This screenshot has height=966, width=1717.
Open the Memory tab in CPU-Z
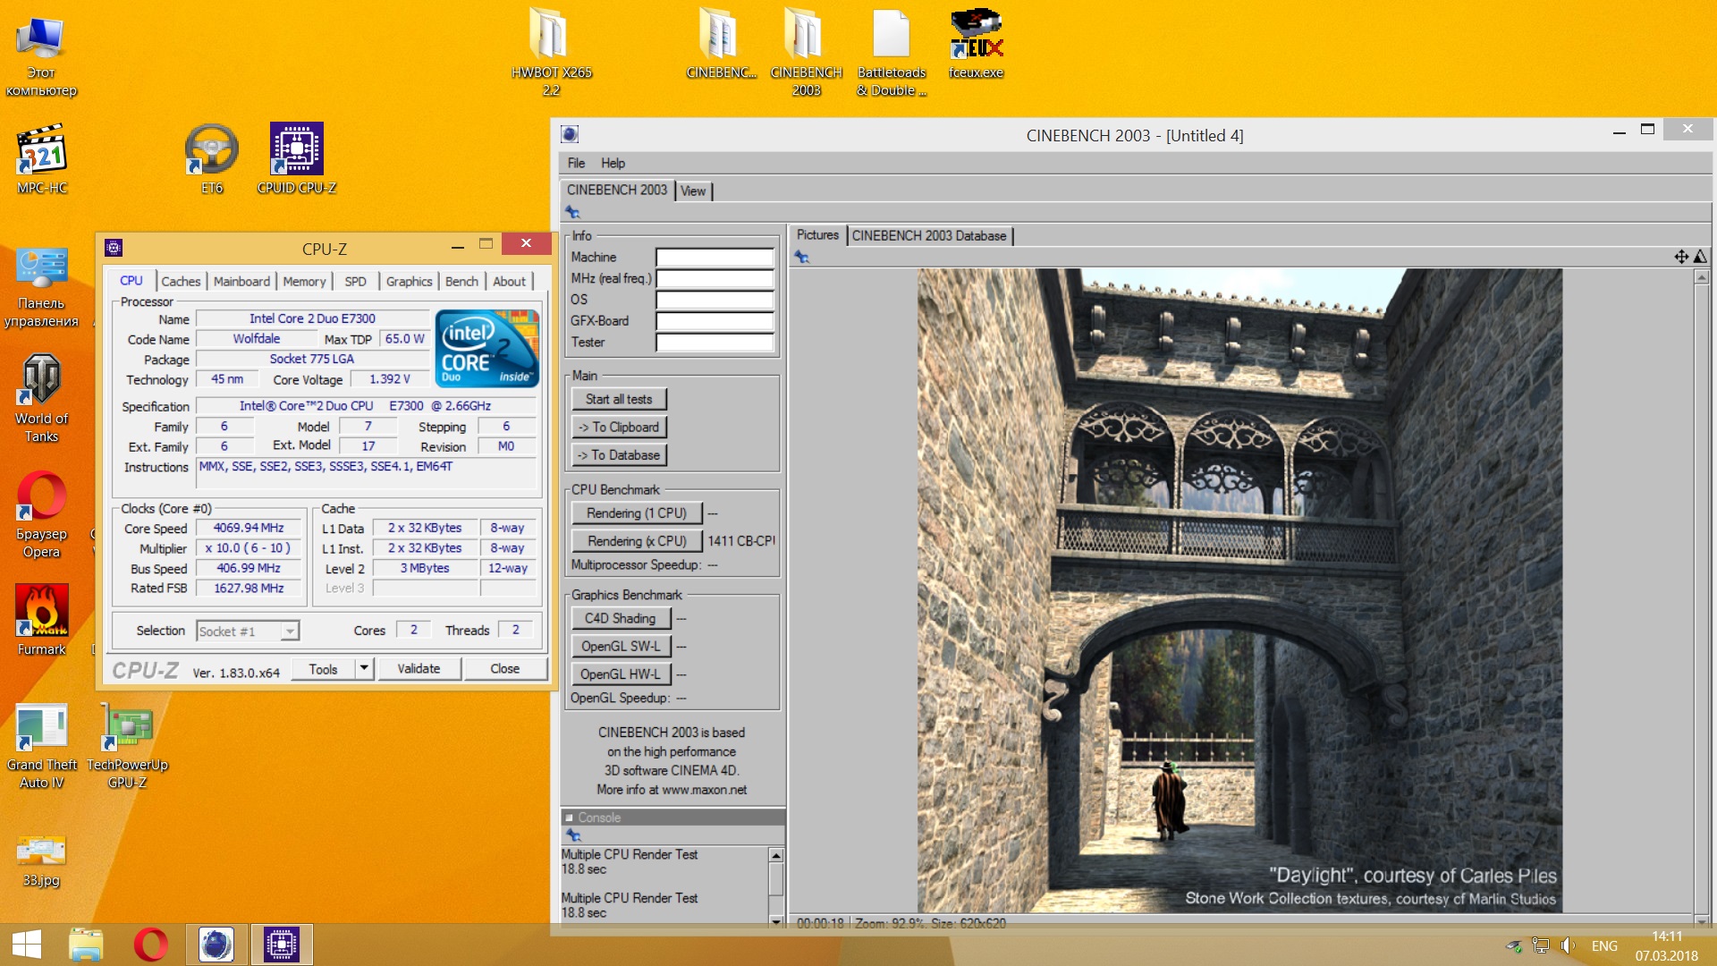(304, 281)
